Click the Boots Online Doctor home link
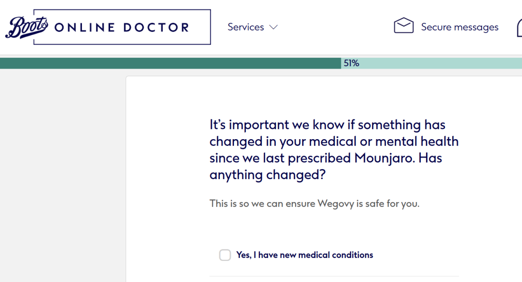 pyautogui.click(x=107, y=27)
